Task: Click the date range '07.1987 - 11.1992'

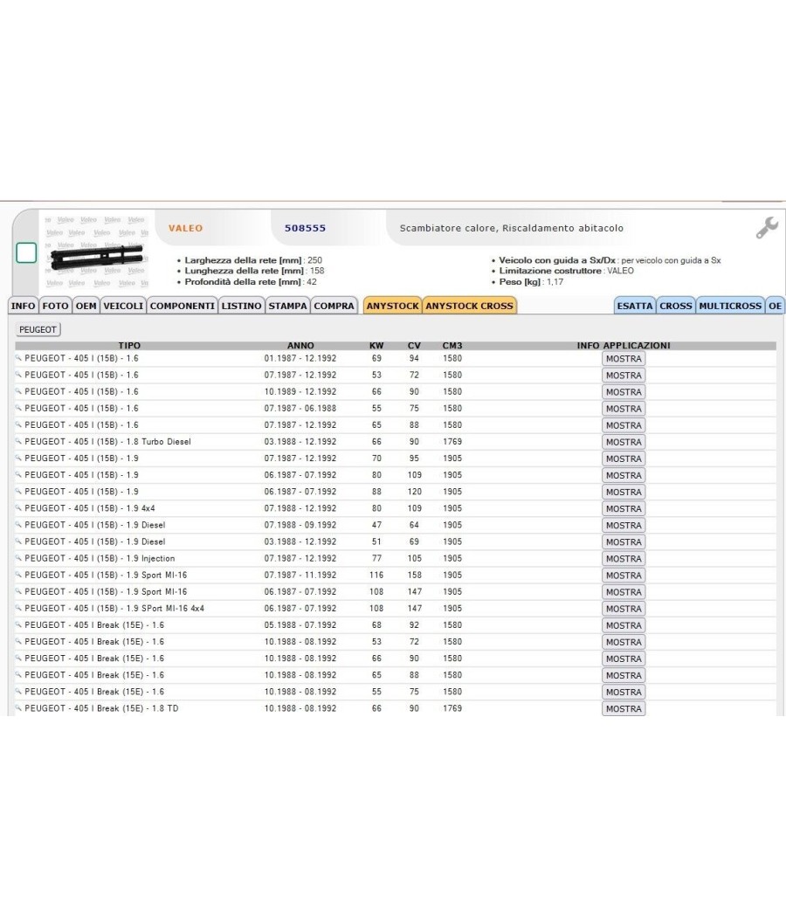Action: [x=300, y=575]
